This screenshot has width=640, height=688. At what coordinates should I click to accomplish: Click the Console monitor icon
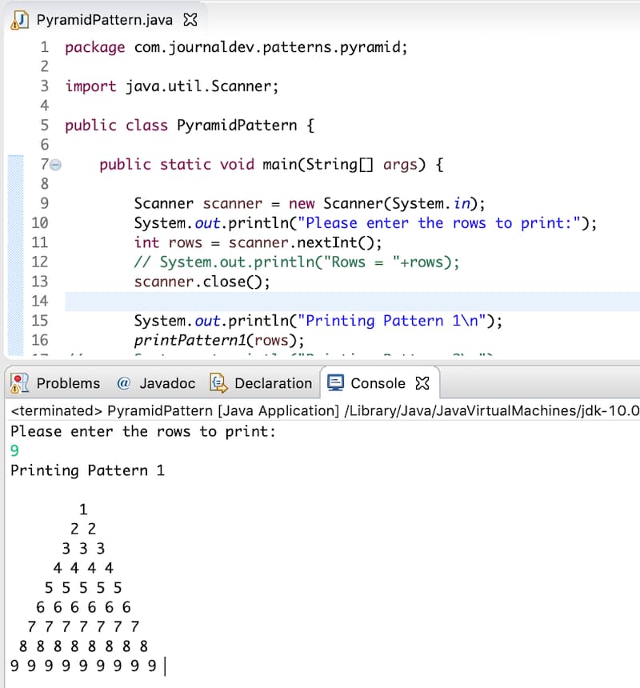coord(335,382)
